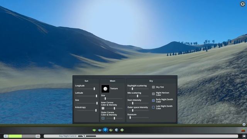Click the Outer Corona intensity slider
This screenshot has height=139, width=247.
click(114, 119)
